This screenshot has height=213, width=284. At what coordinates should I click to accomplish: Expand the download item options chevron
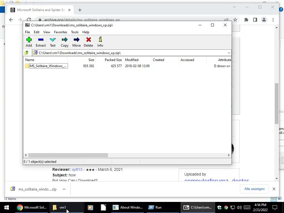click(64, 189)
